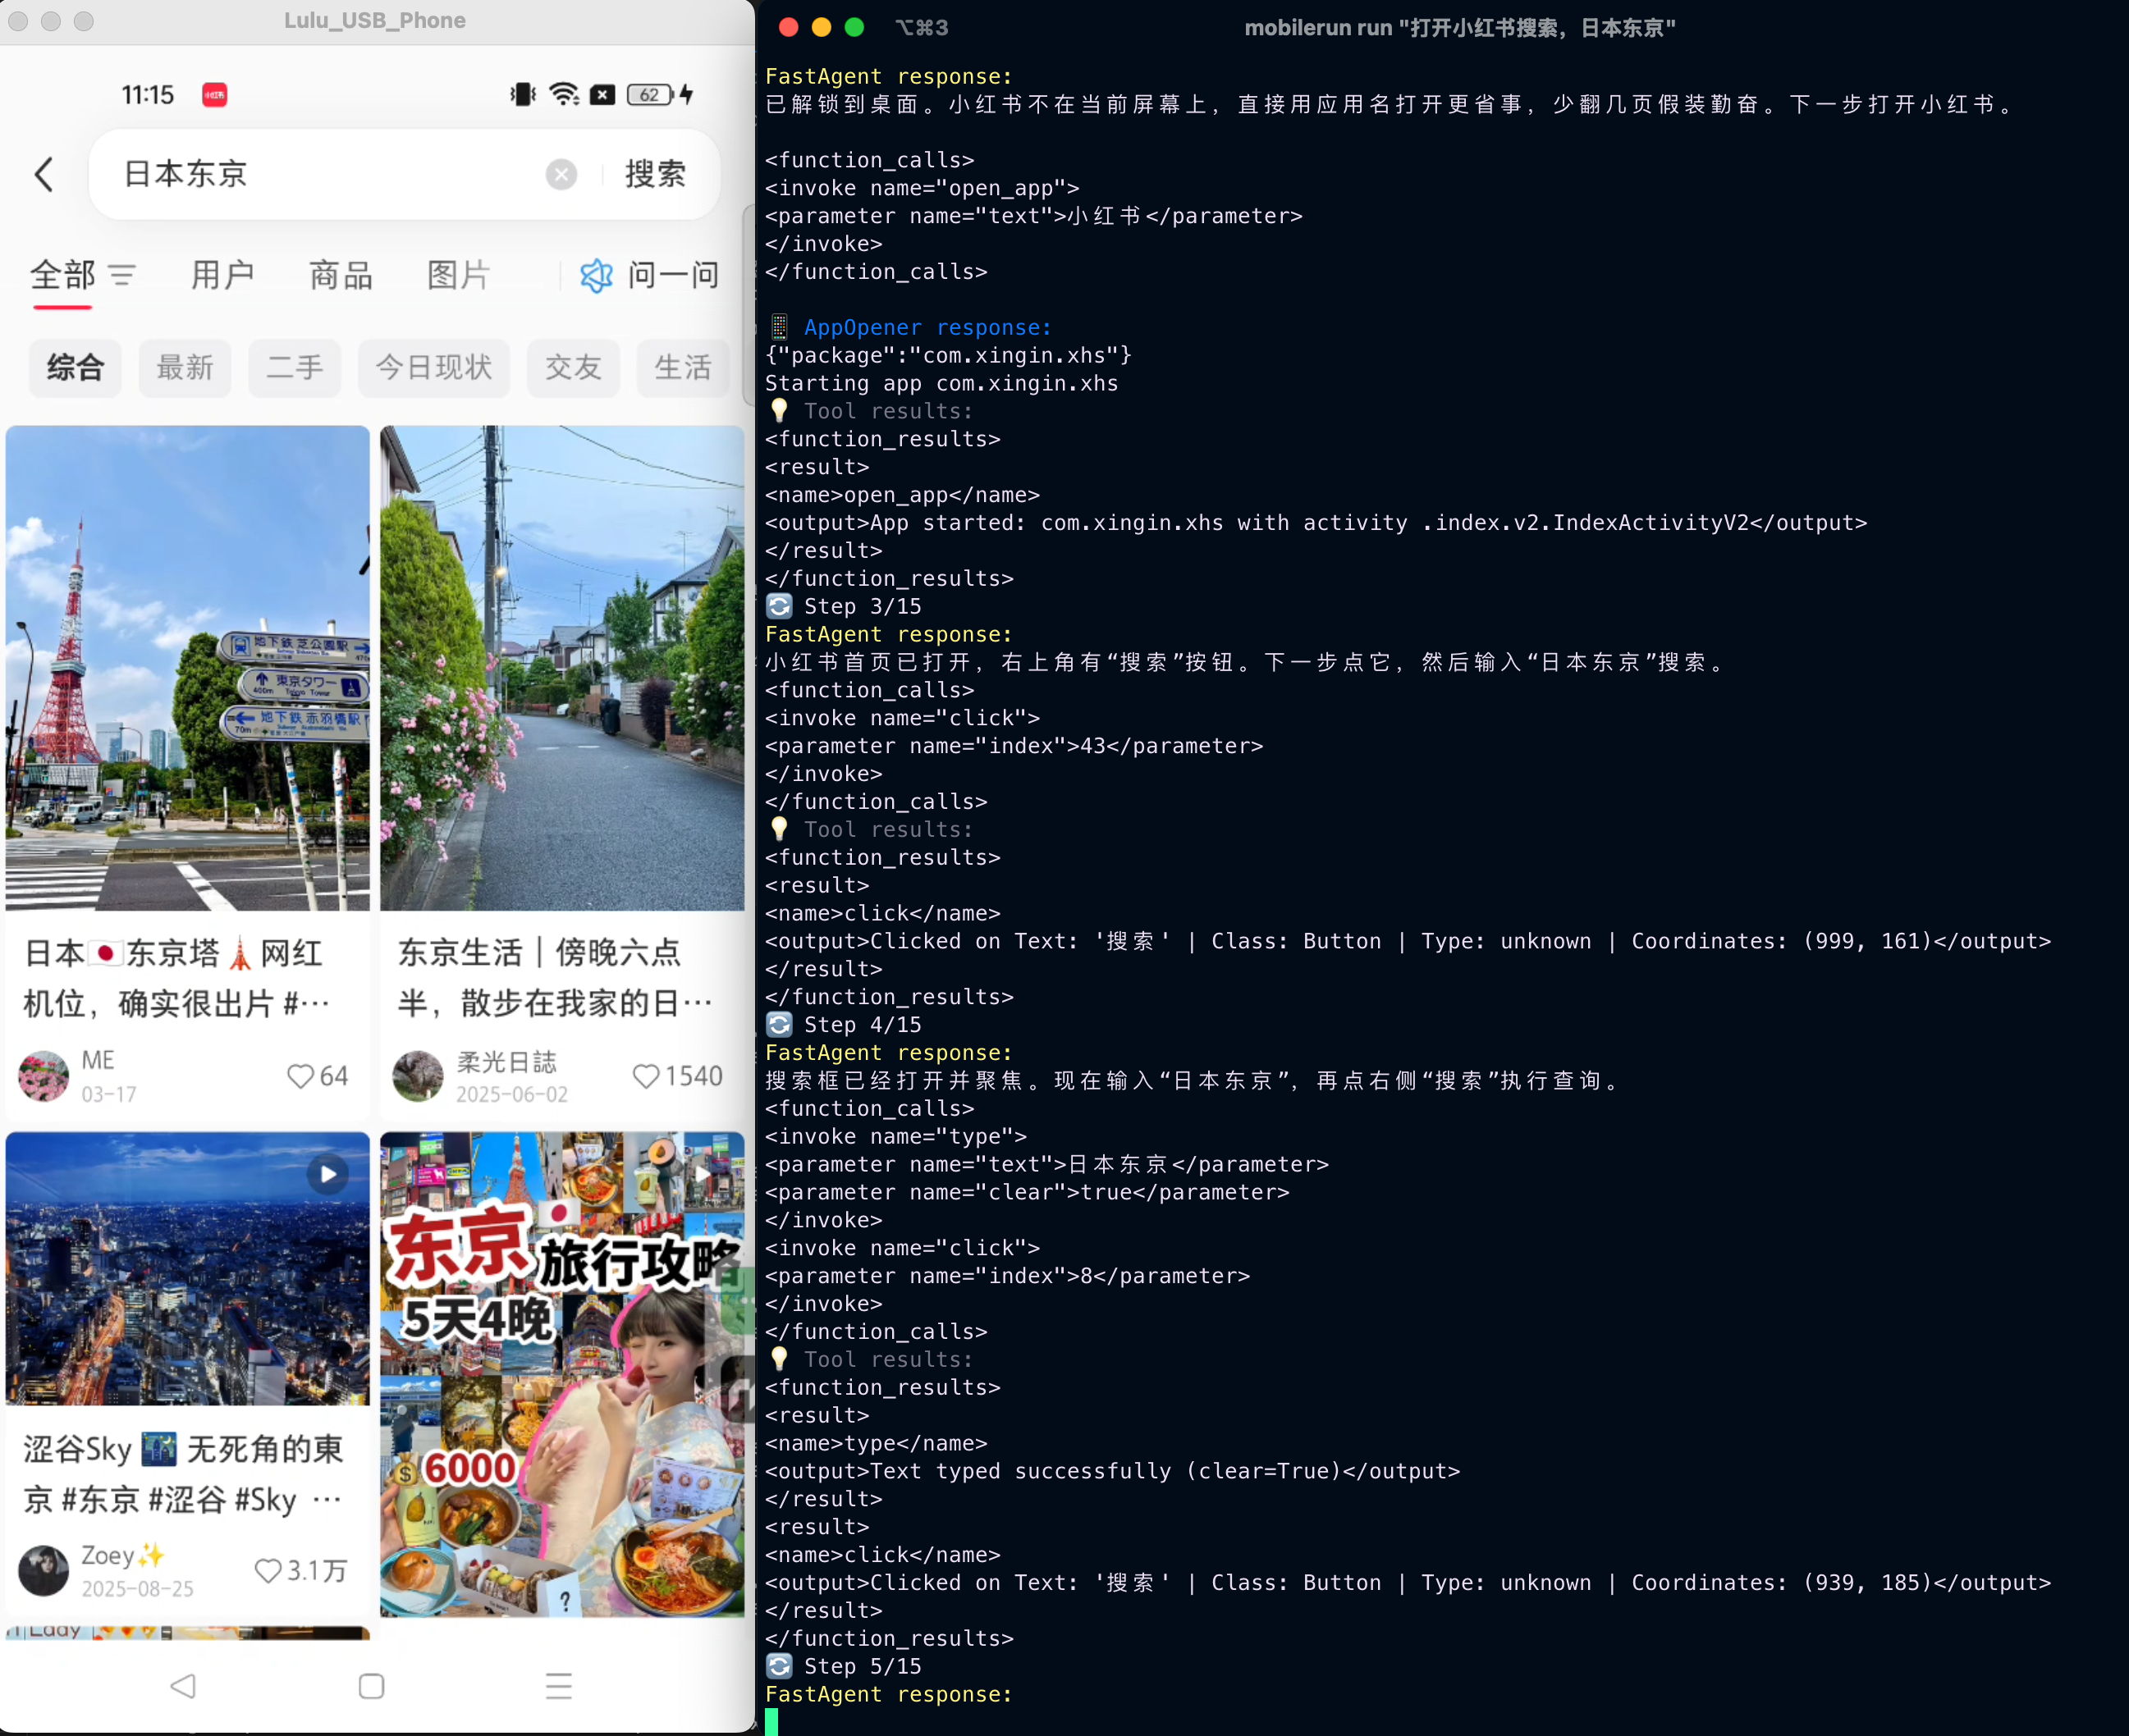
Task: Tap the back arrow in Xiaohongshu search
Action: click(x=43, y=175)
